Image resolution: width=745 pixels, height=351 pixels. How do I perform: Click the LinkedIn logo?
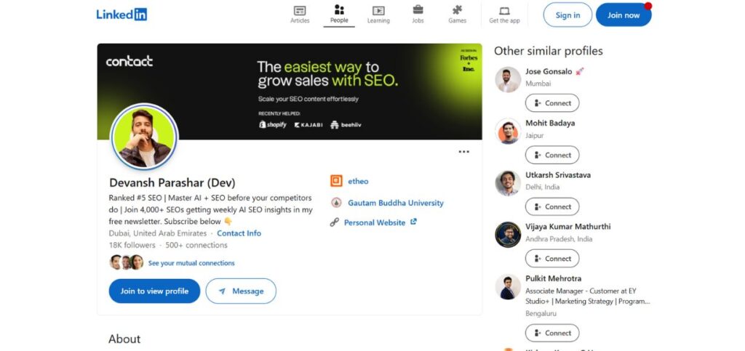(x=121, y=15)
